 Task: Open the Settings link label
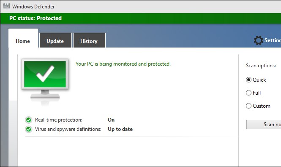tap(273, 40)
